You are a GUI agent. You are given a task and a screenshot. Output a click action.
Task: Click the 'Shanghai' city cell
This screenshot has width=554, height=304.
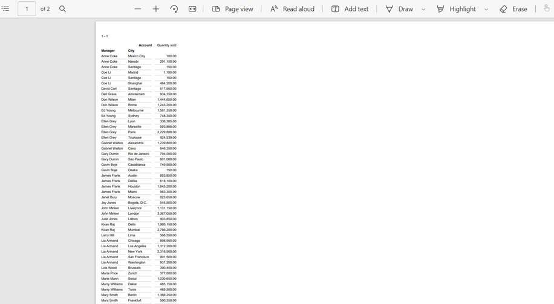pyautogui.click(x=135, y=83)
